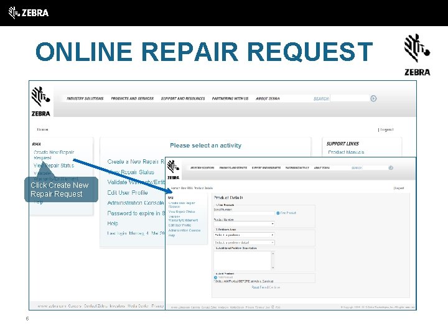Image resolution: width=448 pixels, height=336 pixels.
Task: Click the search go arrow icon in back page
Action: (373, 98)
